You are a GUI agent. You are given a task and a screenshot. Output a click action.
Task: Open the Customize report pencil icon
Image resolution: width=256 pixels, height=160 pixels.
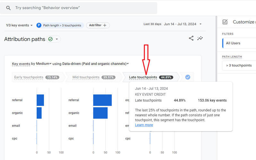pyautogui.click(x=225, y=22)
